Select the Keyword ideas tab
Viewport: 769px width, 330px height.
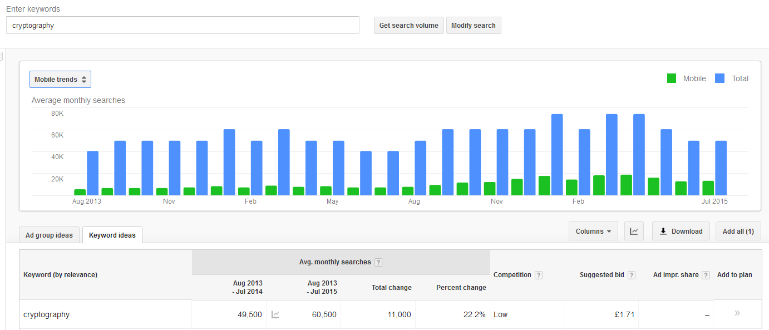pos(112,235)
